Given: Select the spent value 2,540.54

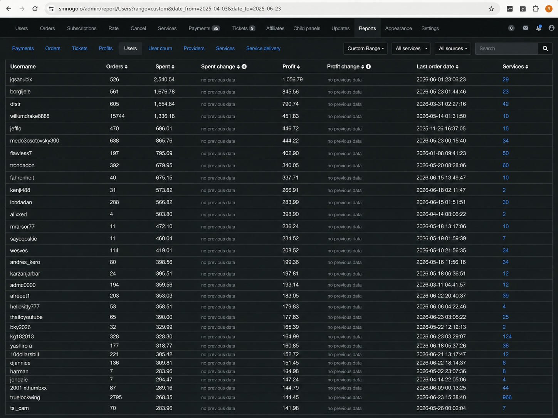Looking at the screenshot, I should click(164, 79).
